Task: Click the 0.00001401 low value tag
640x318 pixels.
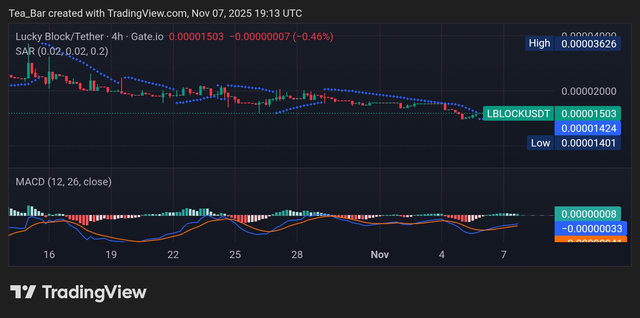Action: point(588,143)
